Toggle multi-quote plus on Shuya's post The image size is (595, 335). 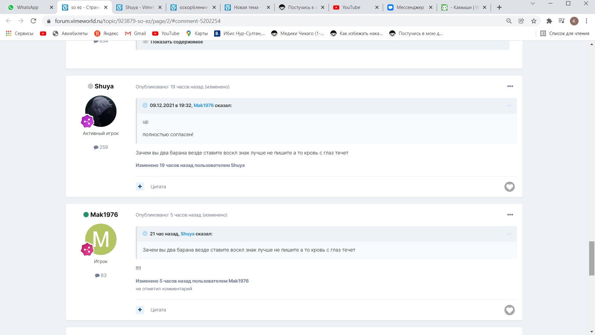pos(140,187)
